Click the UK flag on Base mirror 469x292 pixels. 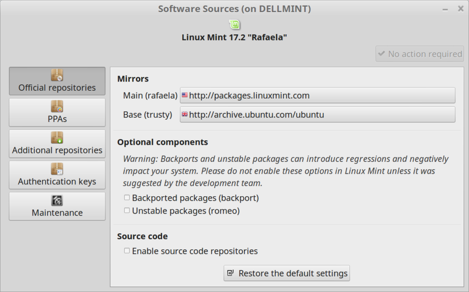(185, 115)
